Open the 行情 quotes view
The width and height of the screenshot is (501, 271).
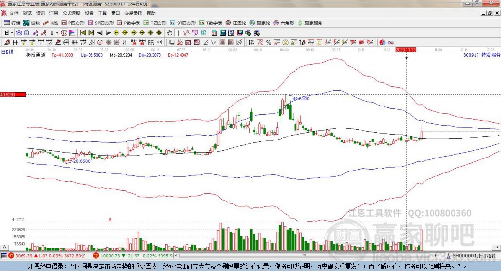[x=12, y=23]
